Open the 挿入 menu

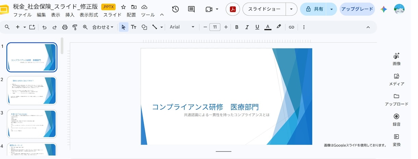pyautogui.click(x=70, y=15)
